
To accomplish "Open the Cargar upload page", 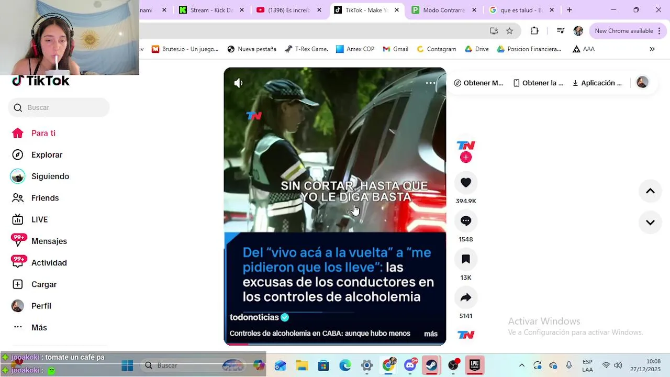I will point(34,284).
